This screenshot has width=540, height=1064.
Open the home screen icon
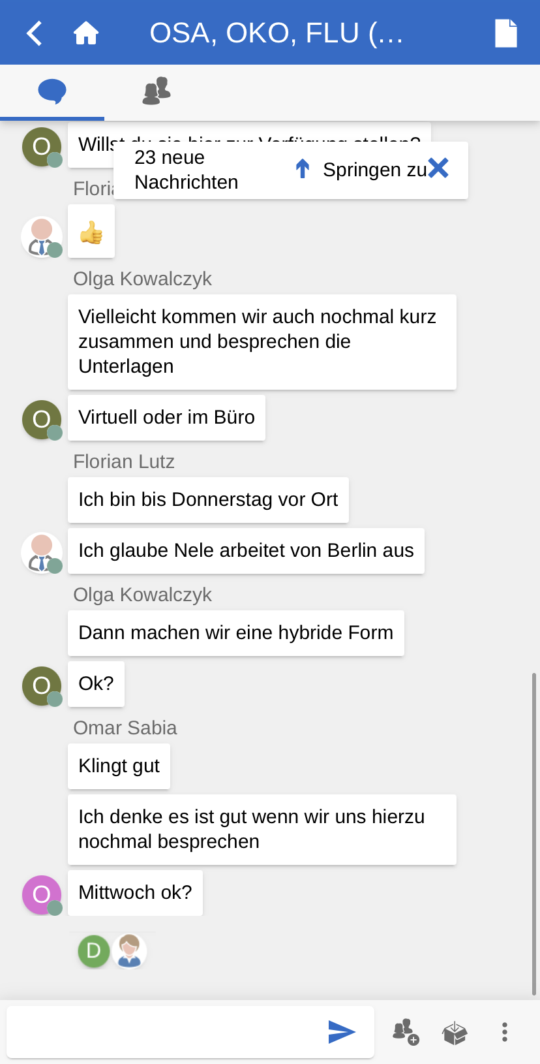pos(85,33)
